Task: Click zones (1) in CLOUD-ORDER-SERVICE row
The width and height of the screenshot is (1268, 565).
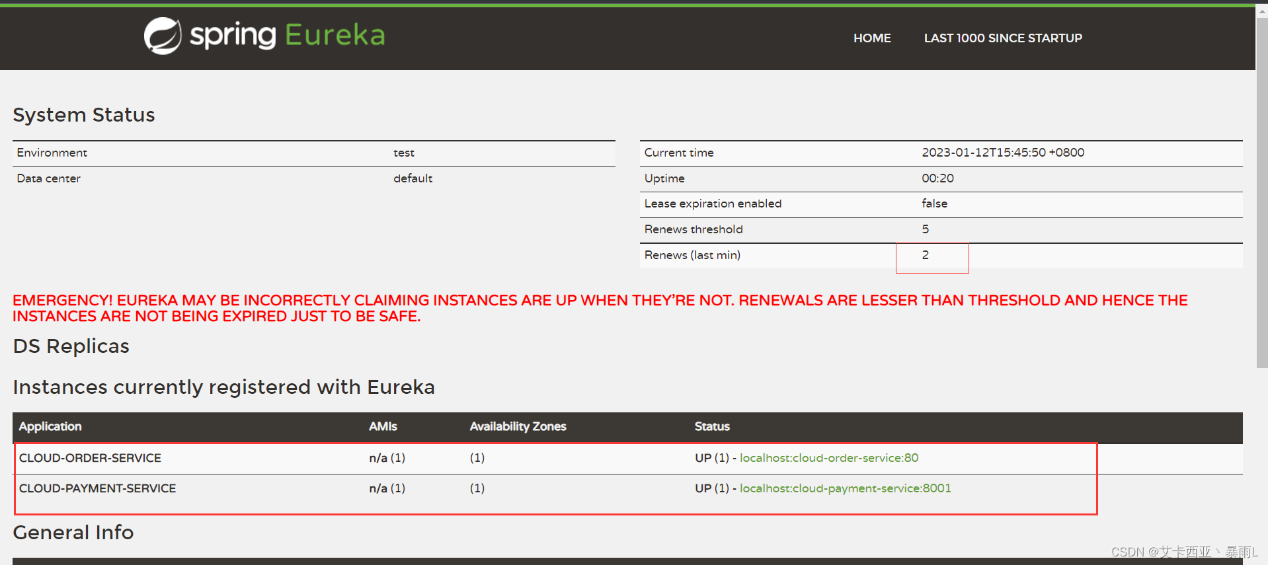Action: [x=477, y=458]
